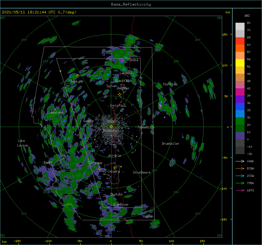Click the white 04DK arrow legend icon
262x245 pixels.
point(240,161)
